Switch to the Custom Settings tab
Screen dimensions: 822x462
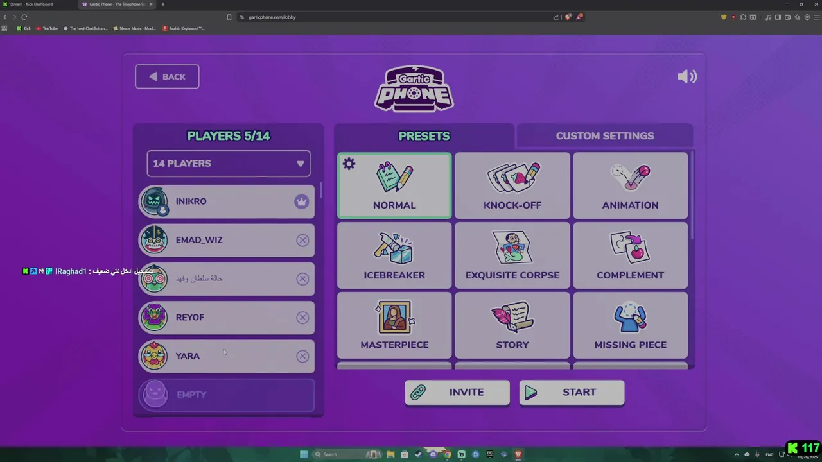[x=604, y=136]
